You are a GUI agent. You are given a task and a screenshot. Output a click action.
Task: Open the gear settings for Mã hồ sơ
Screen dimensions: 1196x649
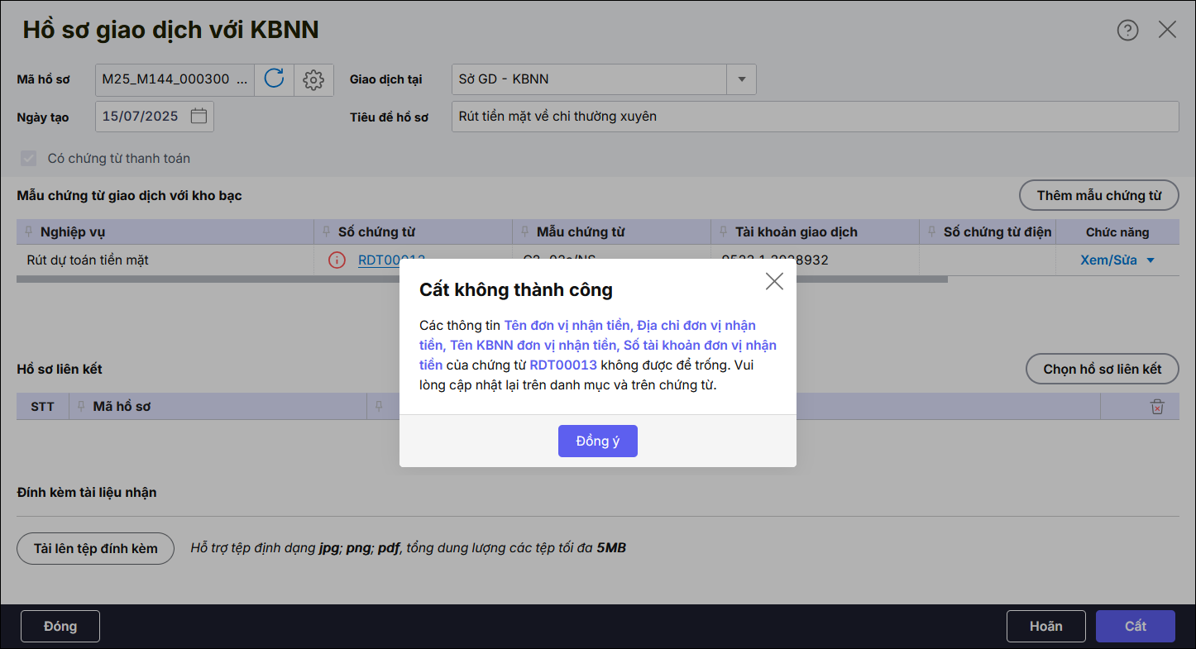point(313,79)
